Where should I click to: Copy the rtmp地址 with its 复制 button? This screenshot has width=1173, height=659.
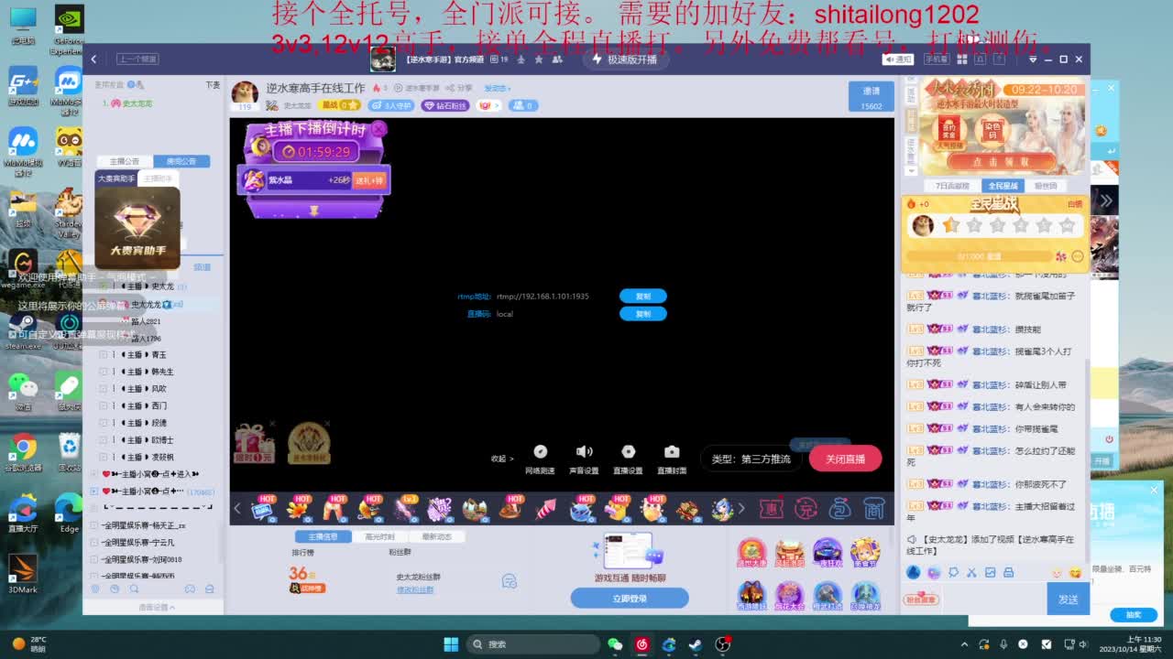[642, 297]
